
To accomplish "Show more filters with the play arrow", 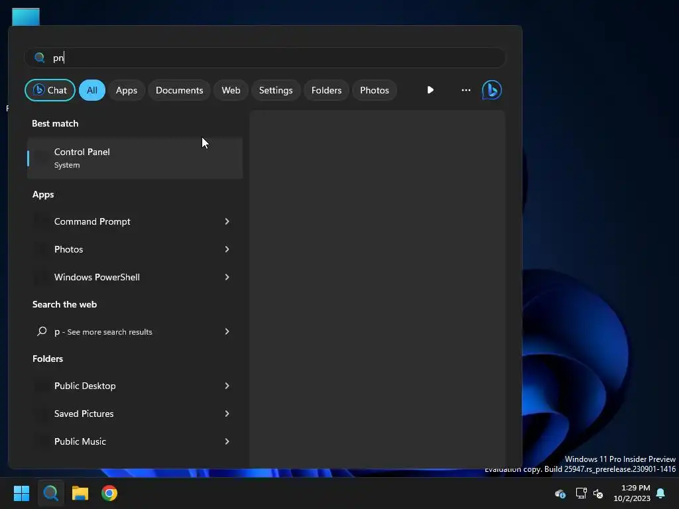I will pos(430,90).
